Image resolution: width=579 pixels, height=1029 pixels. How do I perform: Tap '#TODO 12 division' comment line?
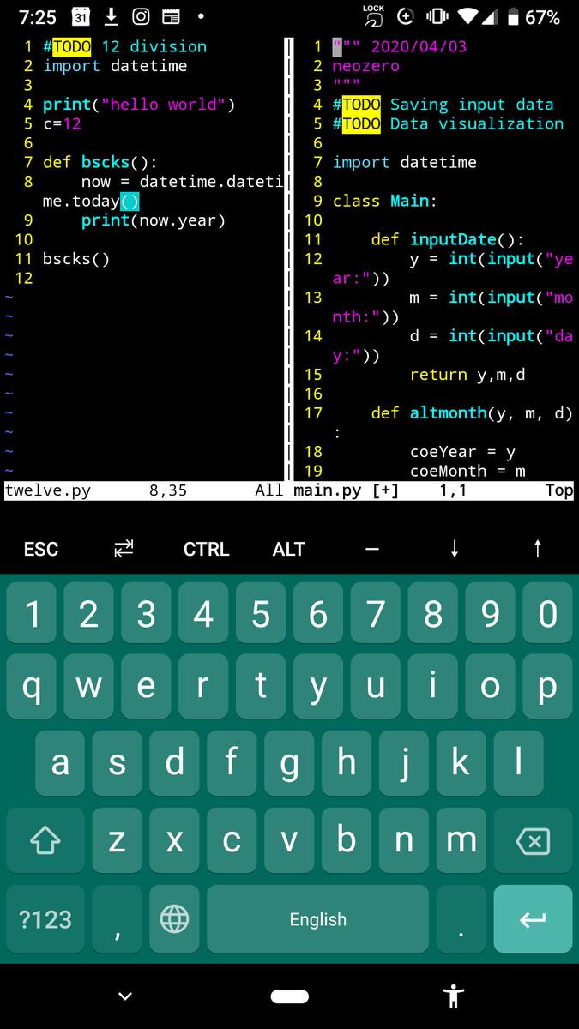[124, 46]
